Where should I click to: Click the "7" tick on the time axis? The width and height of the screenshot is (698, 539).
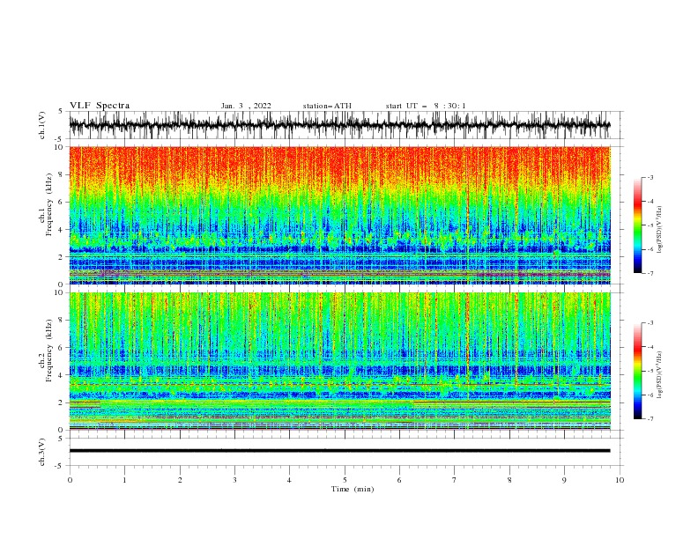pos(455,480)
